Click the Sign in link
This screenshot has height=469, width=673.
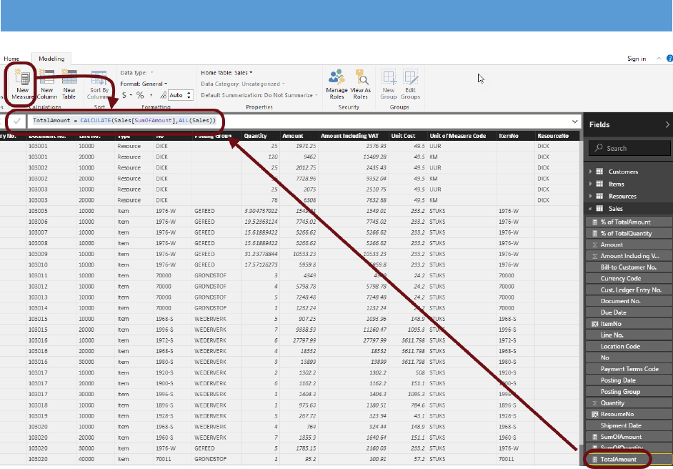[636, 59]
